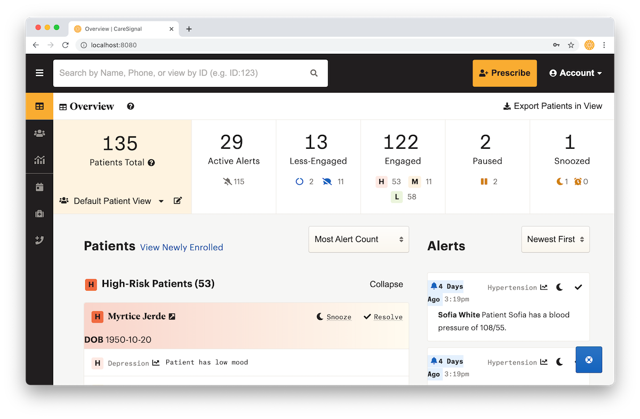
Task: Select the Snoozed card
Action: pyautogui.click(x=572, y=167)
